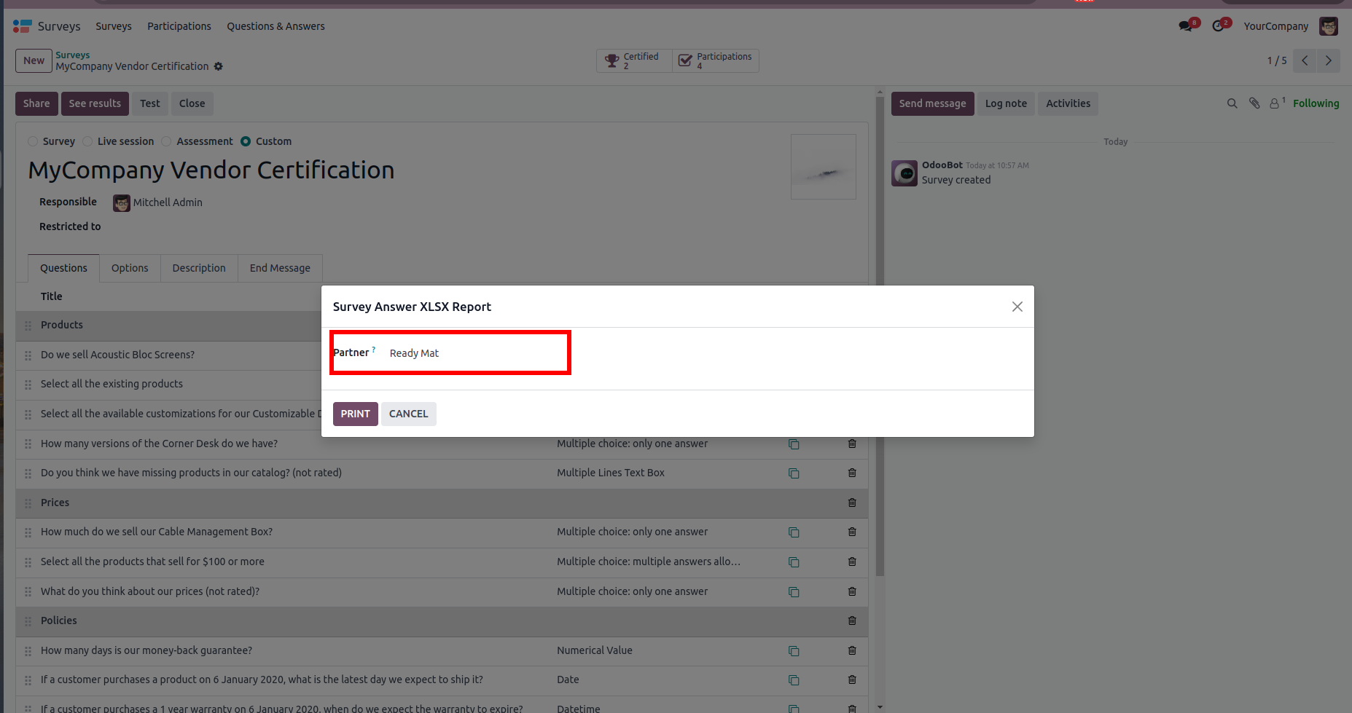1352x713 pixels.
Task: Duplicate the Cable Management Box question
Action: point(794,532)
